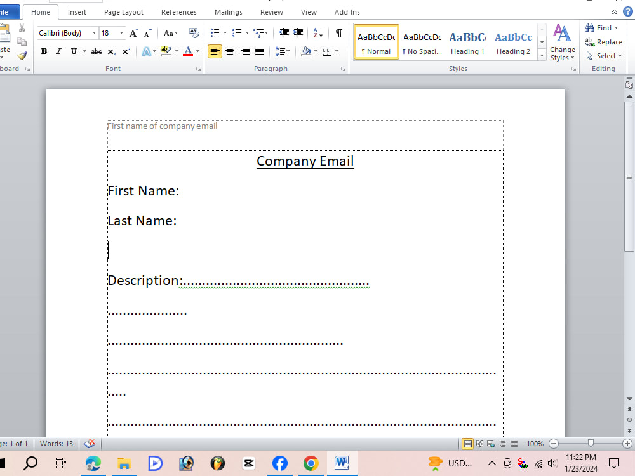Click Replace in Editing group
This screenshot has height=476, width=635.
(x=603, y=42)
